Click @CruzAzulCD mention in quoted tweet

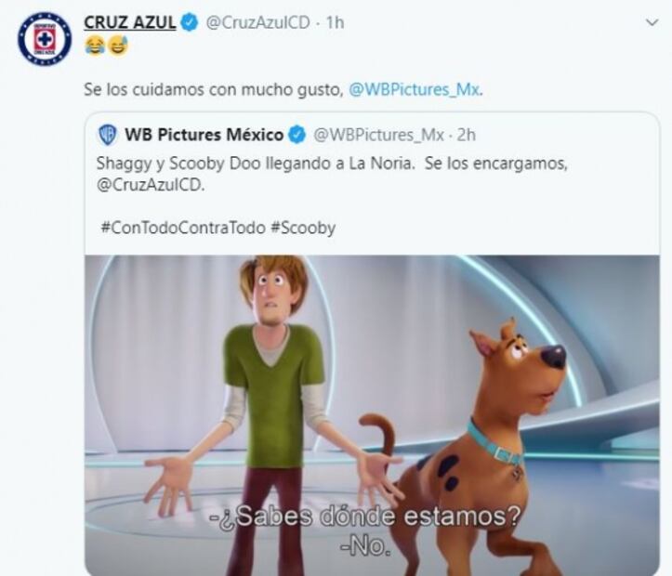149,186
